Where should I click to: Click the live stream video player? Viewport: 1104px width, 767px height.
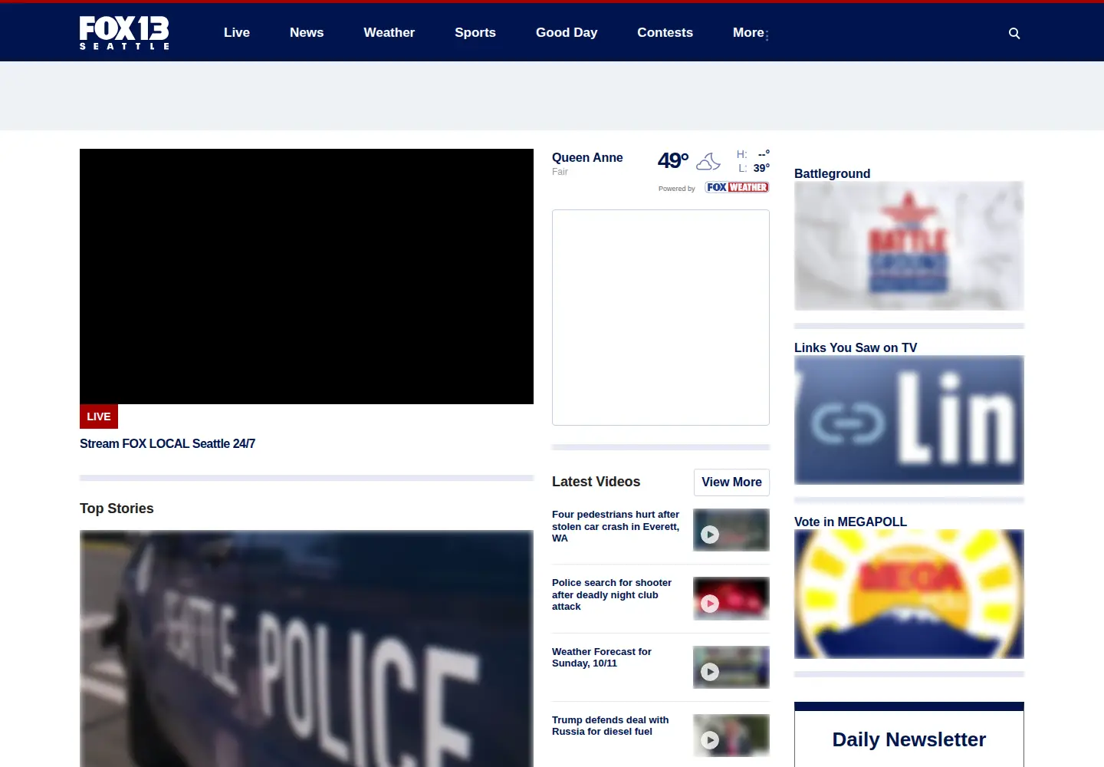307,276
